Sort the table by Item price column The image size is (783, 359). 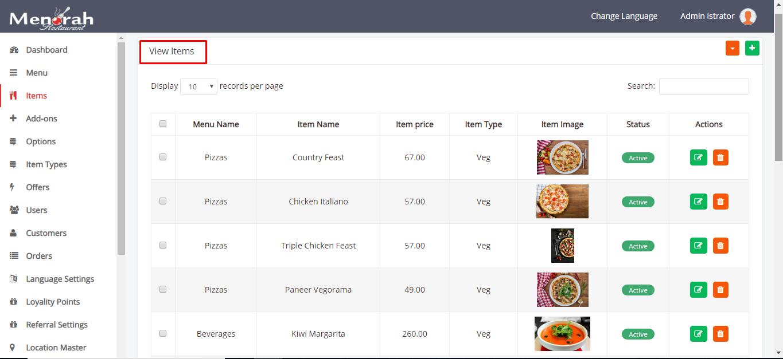point(414,124)
